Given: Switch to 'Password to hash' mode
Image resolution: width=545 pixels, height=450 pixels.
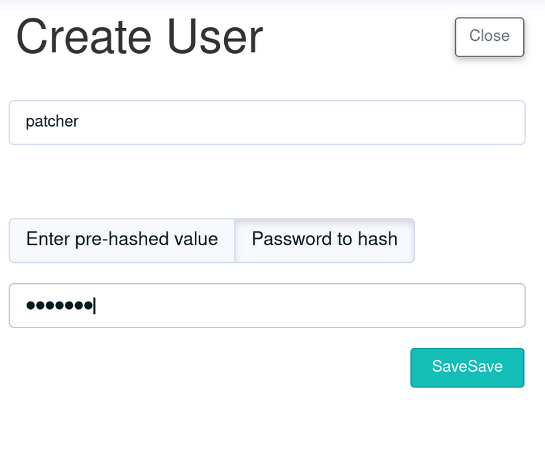Looking at the screenshot, I should tap(325, 240).
